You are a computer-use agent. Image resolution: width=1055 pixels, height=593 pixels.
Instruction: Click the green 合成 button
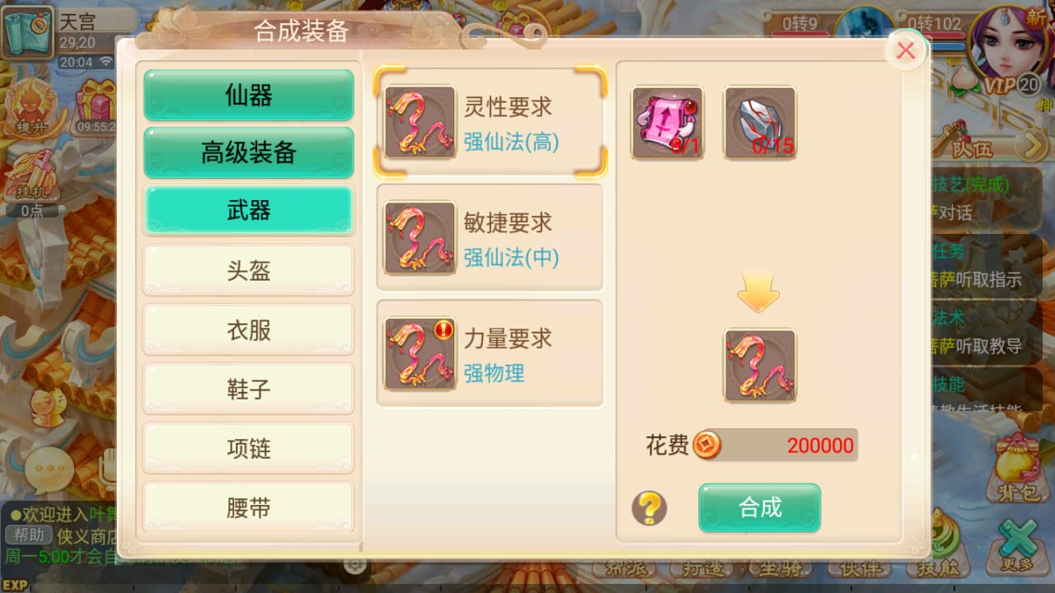(x=760, y=507)
